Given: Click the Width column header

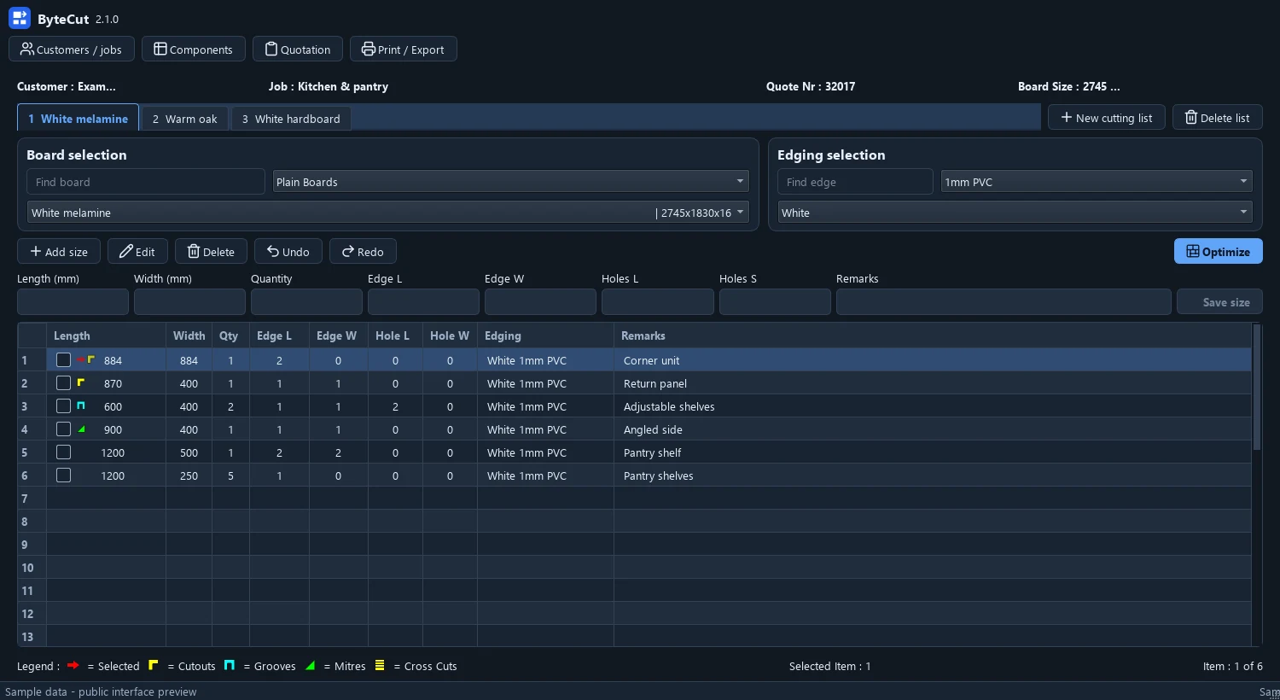Looking at the screenshot, I should [189, 335].
